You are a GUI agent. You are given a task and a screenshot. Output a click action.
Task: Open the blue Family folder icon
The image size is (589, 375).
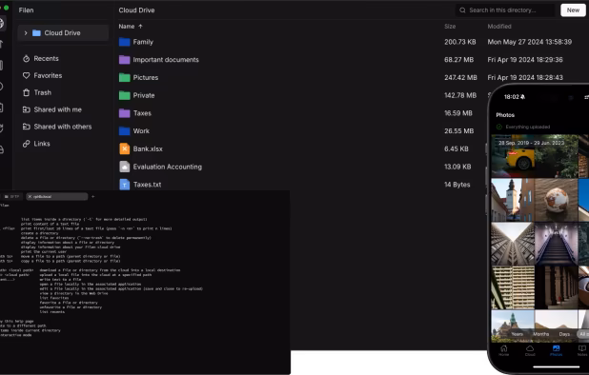(124, 42)
